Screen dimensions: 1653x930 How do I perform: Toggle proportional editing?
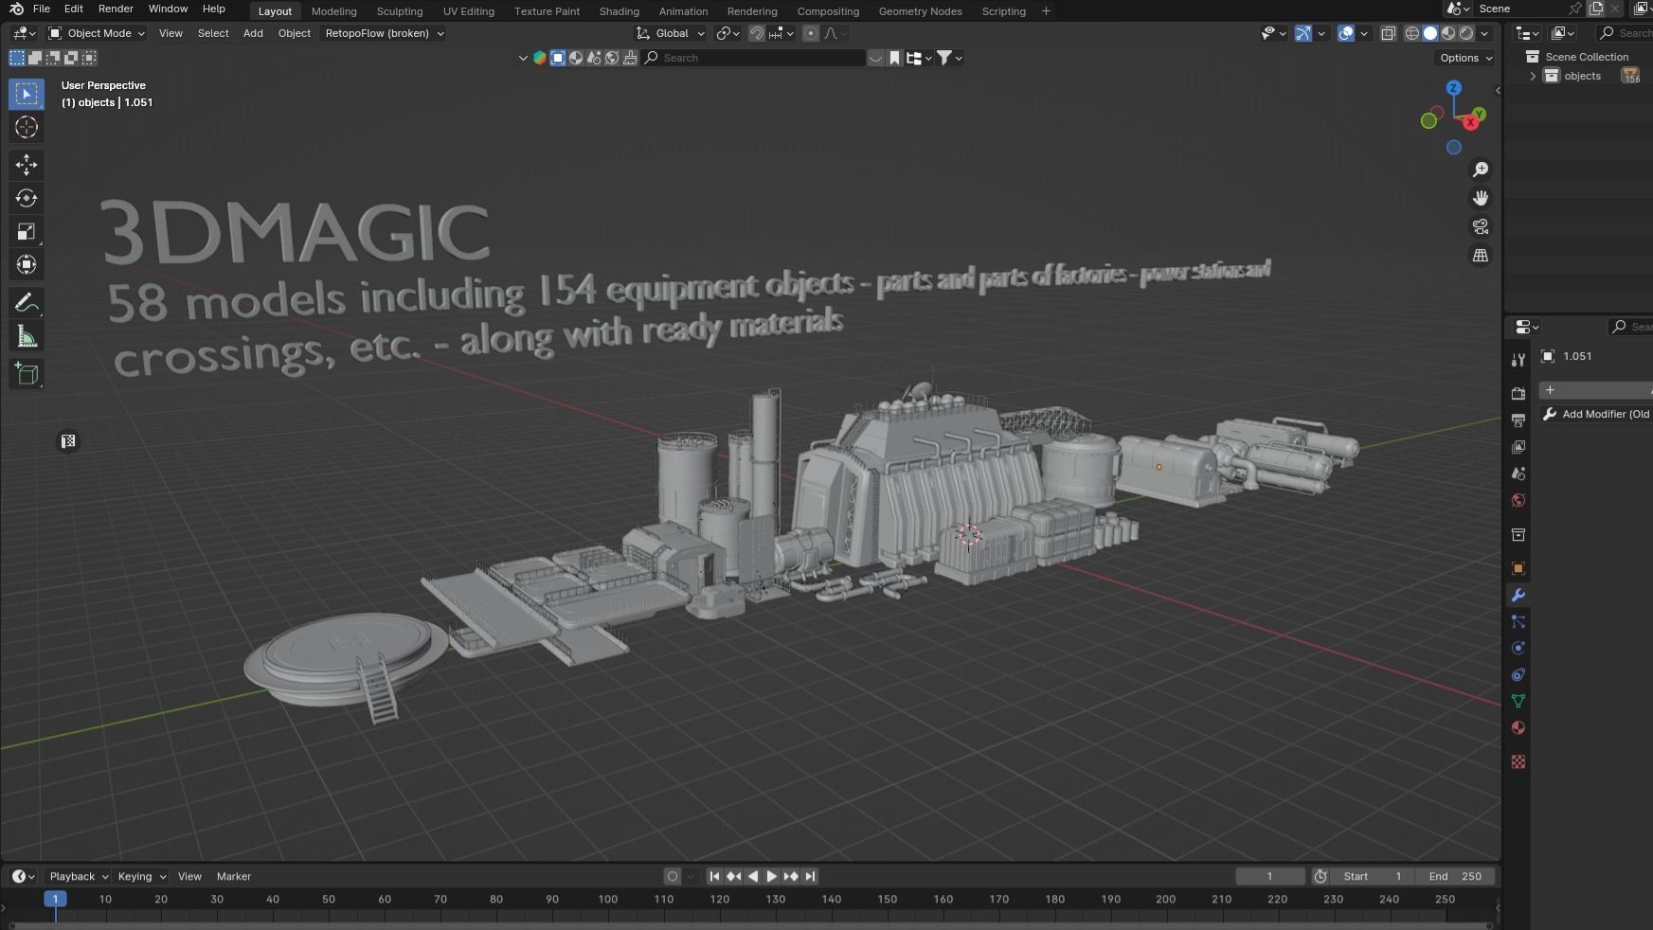click(811, 33)
